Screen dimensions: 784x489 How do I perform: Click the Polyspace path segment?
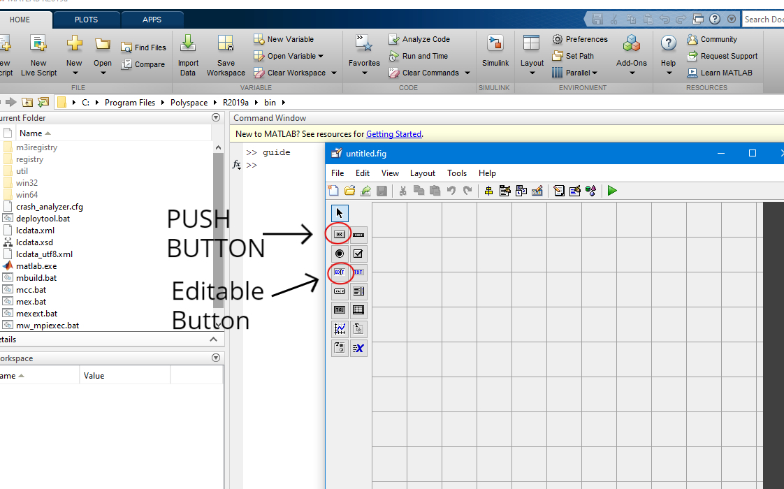click(189, 103)
